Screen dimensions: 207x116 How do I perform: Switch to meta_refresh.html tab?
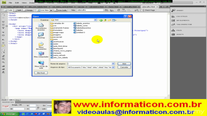point(15,7)
